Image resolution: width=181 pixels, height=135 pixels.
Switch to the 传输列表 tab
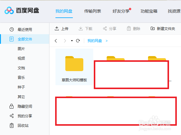[x=93, y=11]
